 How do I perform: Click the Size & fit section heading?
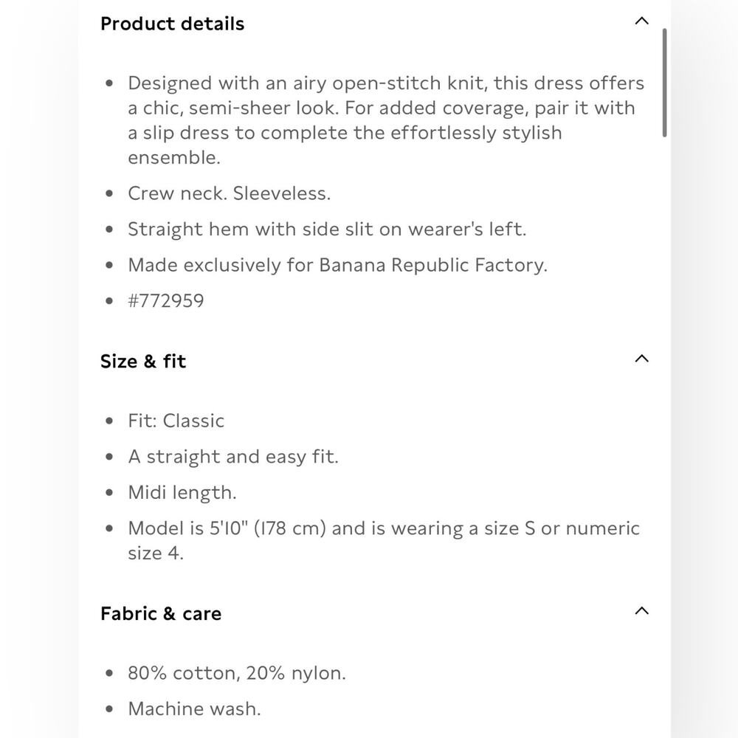pyautogui.click(x=143, y=361)
